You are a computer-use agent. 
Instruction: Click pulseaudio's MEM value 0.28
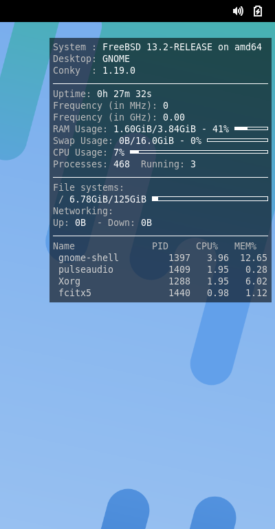(x=256, y=269)
